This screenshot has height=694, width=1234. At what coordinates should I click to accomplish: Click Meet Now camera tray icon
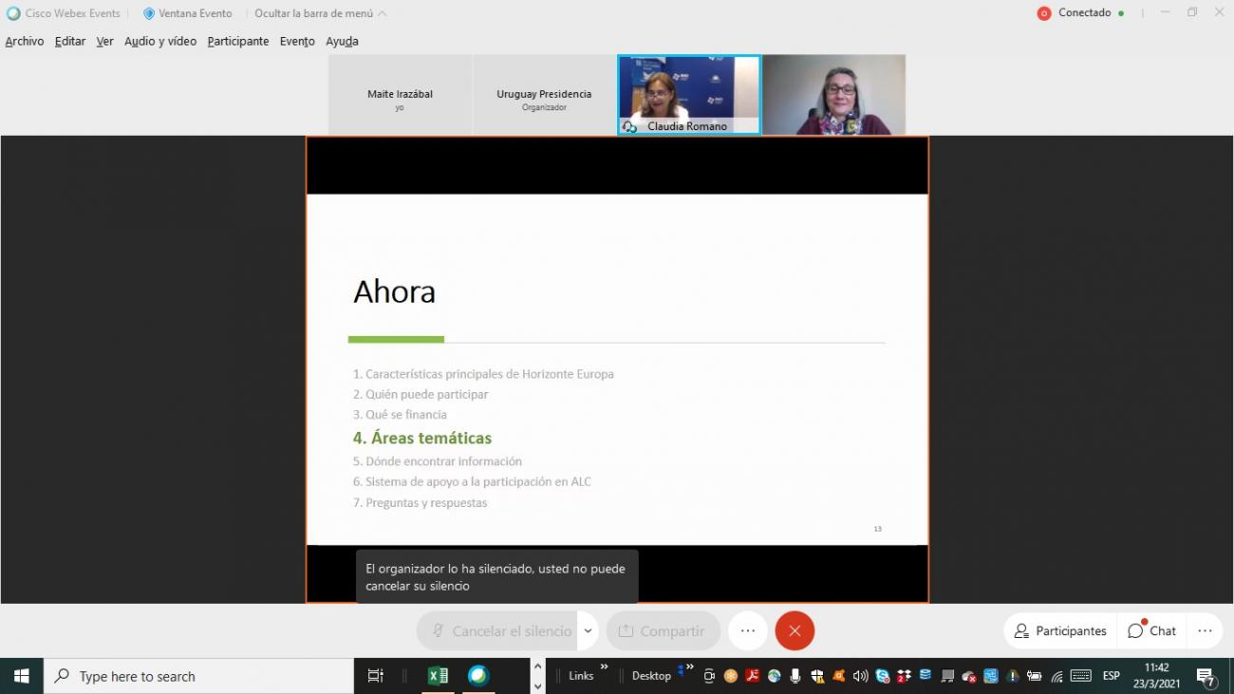point(709,676)
